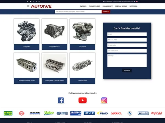This screenshot has height=123, width=165.
Task: Click the Ajusa brand logo
Action: pyautogui.click(x=76, y=113)
